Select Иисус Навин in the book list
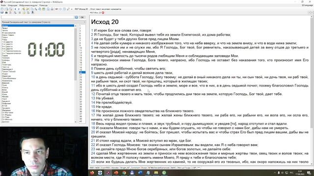Image resolution: width=314 pixels, height=176 pixels. point(8,35)
